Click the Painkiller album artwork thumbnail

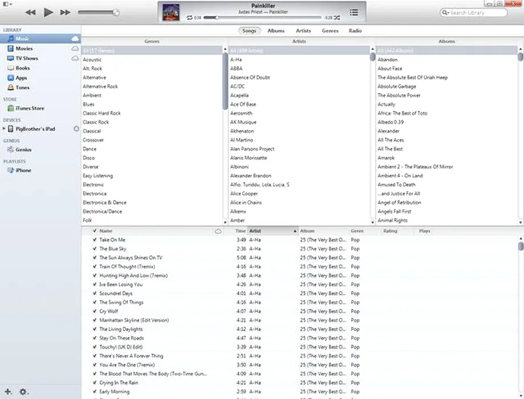click(x=171, y=11)
